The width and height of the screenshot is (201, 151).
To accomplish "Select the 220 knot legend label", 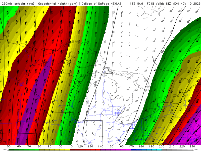I will [182, 146].
